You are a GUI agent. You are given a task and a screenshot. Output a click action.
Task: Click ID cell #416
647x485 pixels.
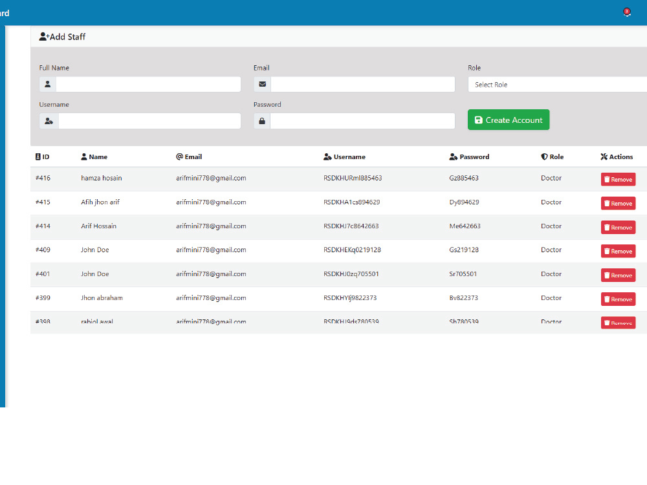pos(43,178)
